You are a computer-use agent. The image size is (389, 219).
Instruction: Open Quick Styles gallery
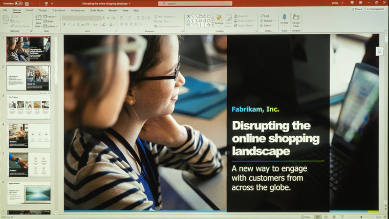point(228,21)
